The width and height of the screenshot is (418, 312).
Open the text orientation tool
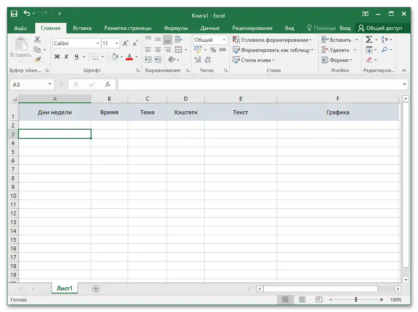tap(172, 59)
